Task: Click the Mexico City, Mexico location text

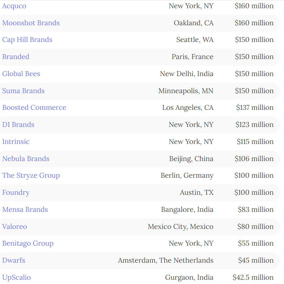Action: click(180, 227)
